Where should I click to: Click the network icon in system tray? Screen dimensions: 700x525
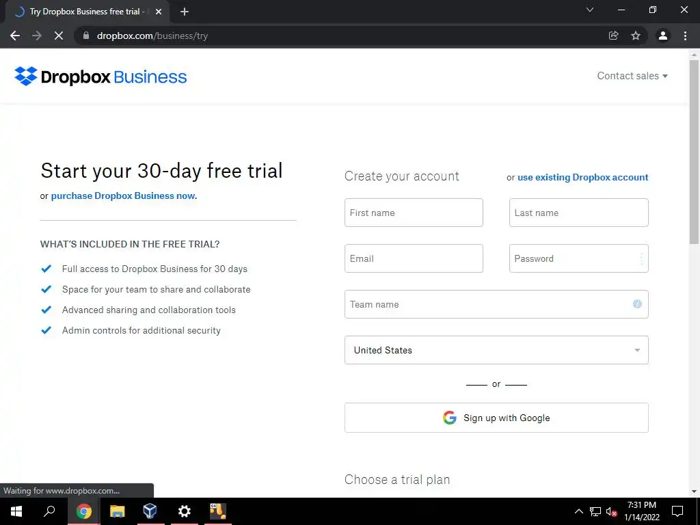595,511
